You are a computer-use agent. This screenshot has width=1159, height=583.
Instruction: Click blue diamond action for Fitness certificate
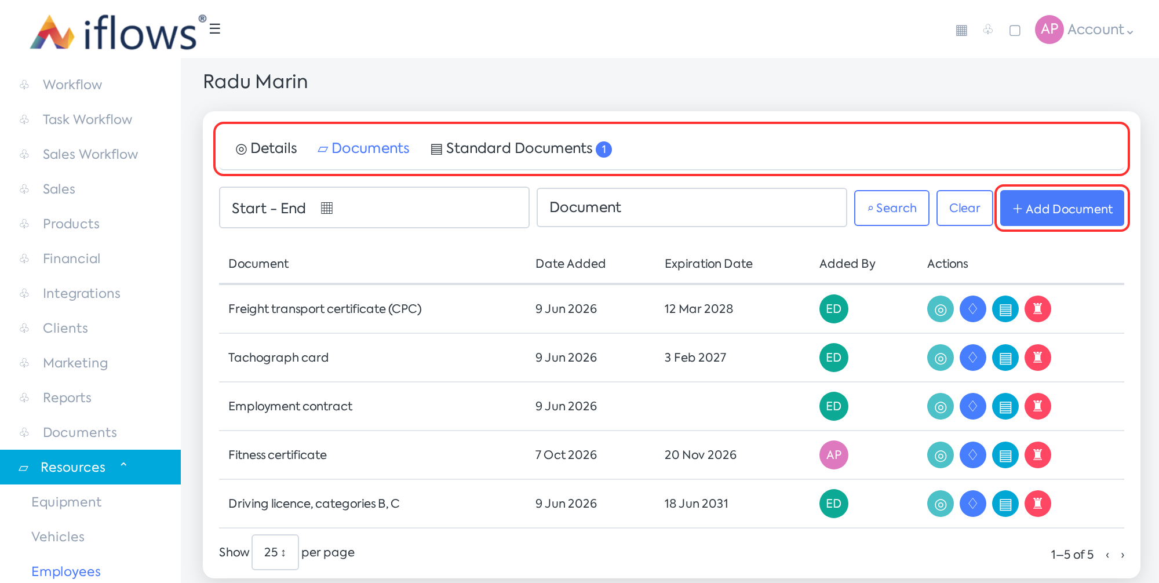(973, 455)
